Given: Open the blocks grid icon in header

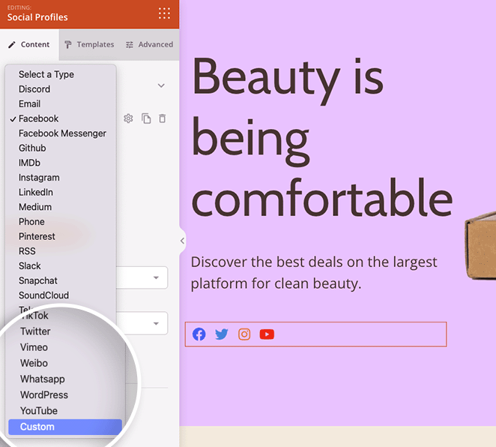Looking at the screenshot, I should (164, 13).
